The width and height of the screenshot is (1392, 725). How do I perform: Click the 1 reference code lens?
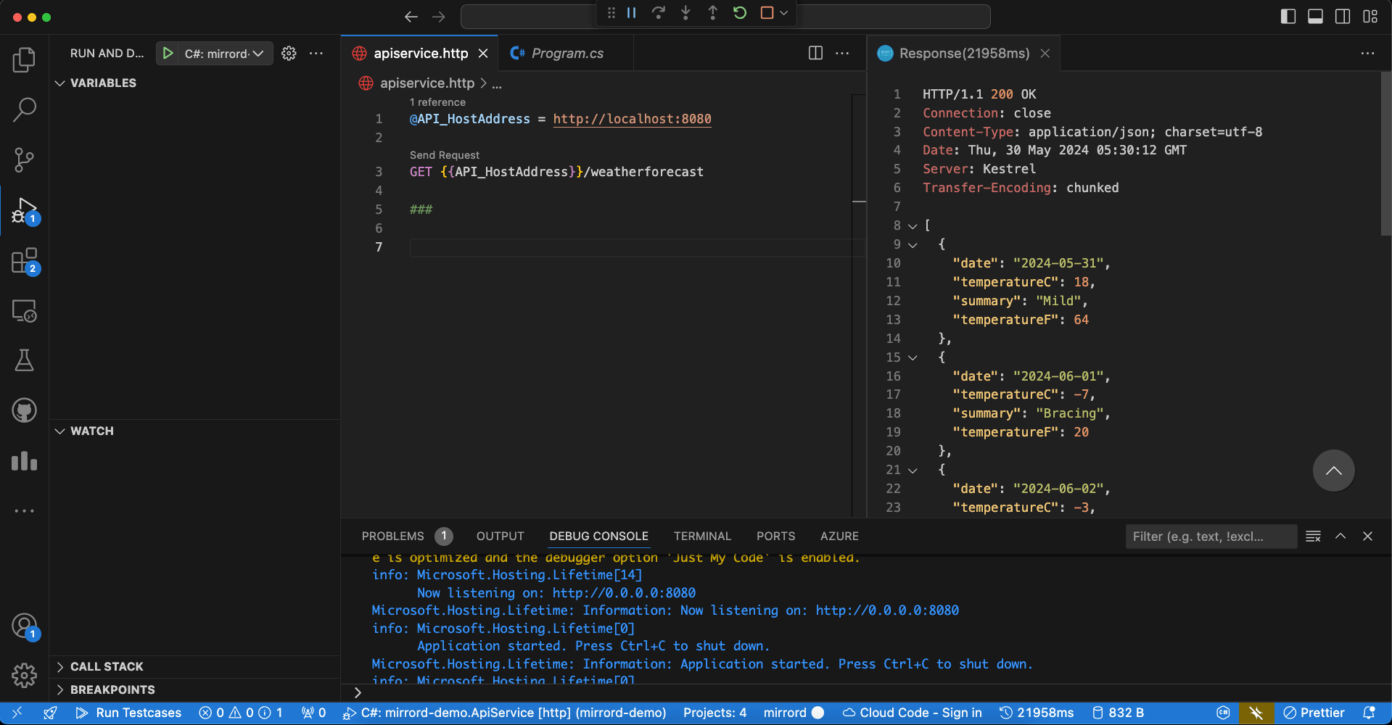click(x=437, y=102)
